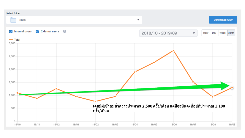Switch to Hour view
This screenshot has width=245, height=138.
tap(206, 33)
